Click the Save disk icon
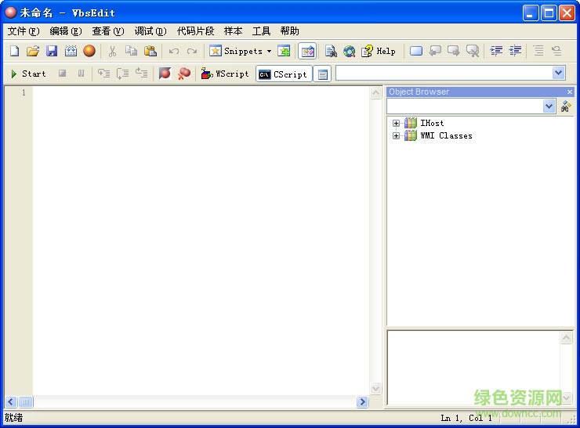 [52, 51]
